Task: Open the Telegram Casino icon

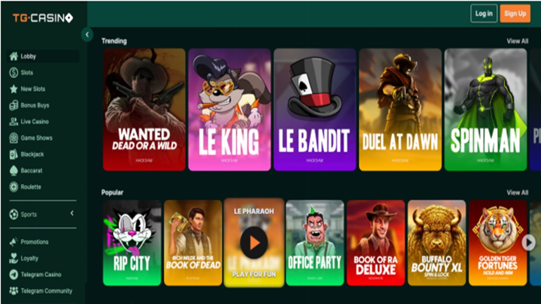Action: (14, 275)
